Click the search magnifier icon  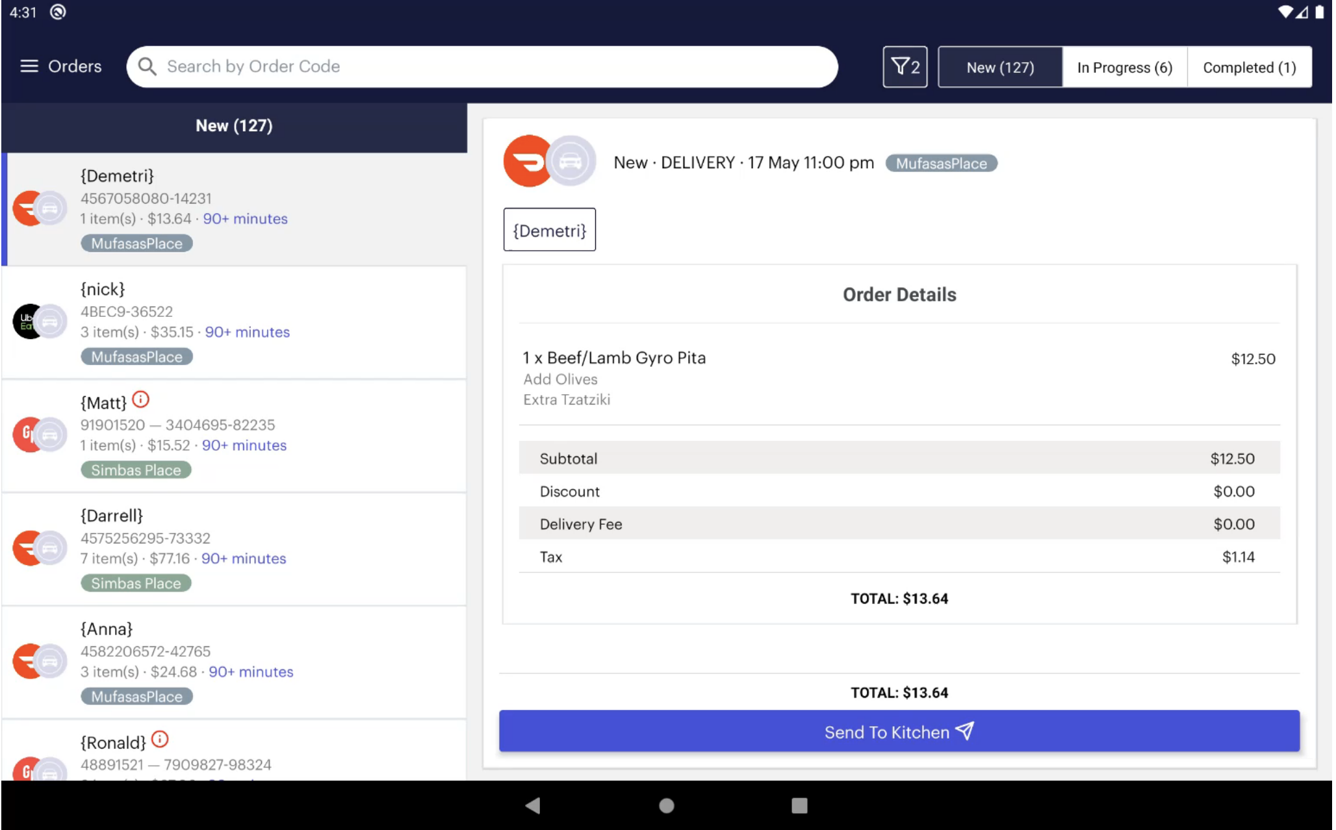147,66
